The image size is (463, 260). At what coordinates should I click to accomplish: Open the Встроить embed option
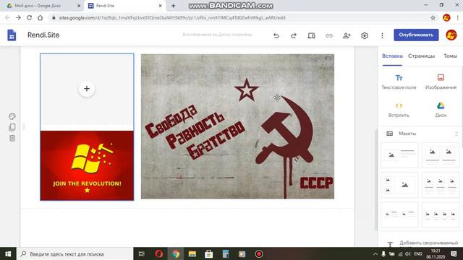tap(399, 110)
